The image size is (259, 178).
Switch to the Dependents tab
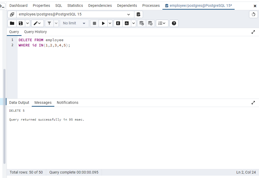tap(127, 6)
